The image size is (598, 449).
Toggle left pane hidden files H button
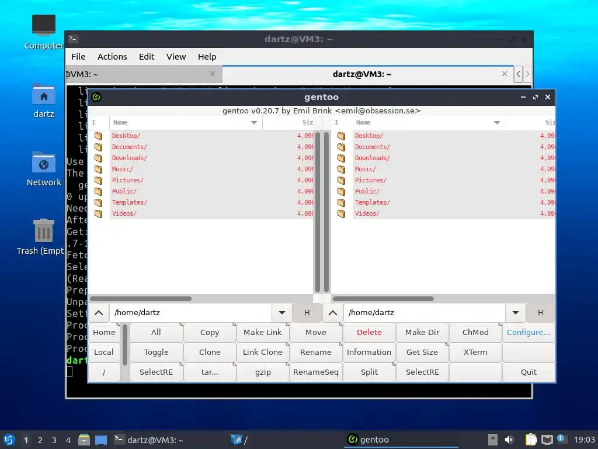click(307, 313)
